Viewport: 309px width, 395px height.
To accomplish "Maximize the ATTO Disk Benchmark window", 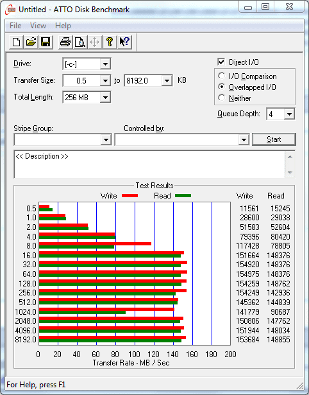I will pyautogui.click(x=265, y=7).
